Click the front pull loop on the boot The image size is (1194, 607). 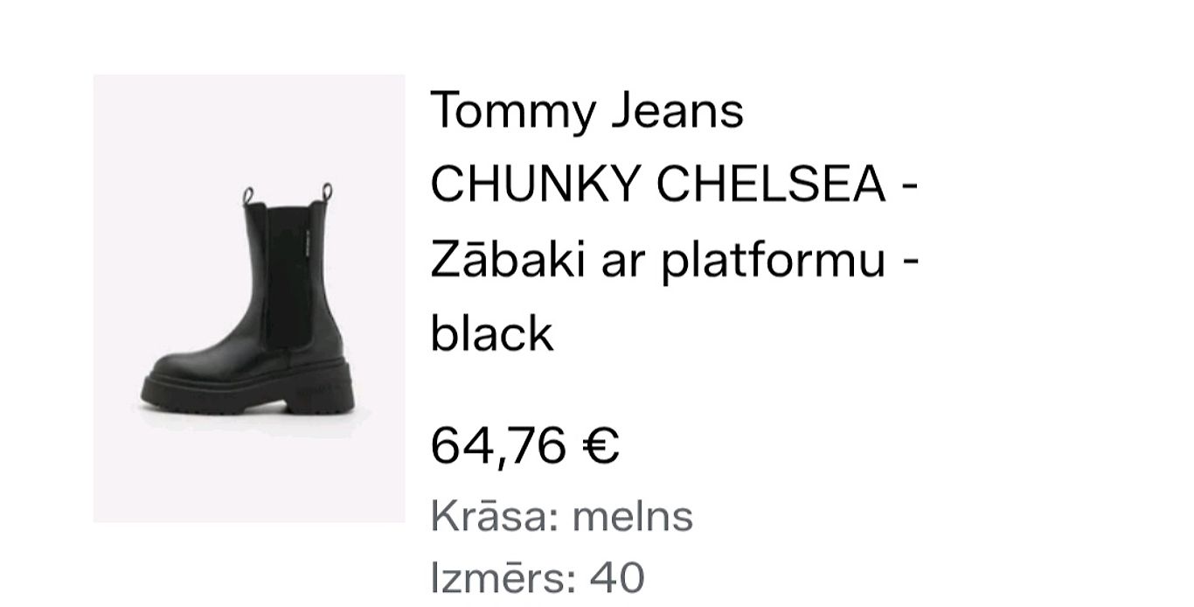(x=248, y=194)
